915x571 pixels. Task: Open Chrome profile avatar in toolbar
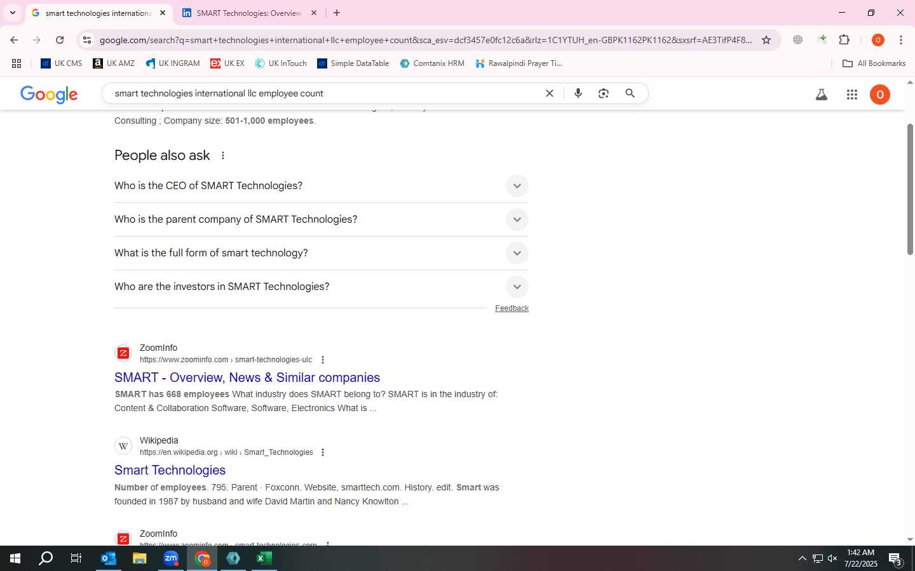(878, 40)
